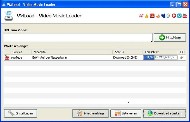
Task: Click the red circular play service icon
Action: point(174,16)
